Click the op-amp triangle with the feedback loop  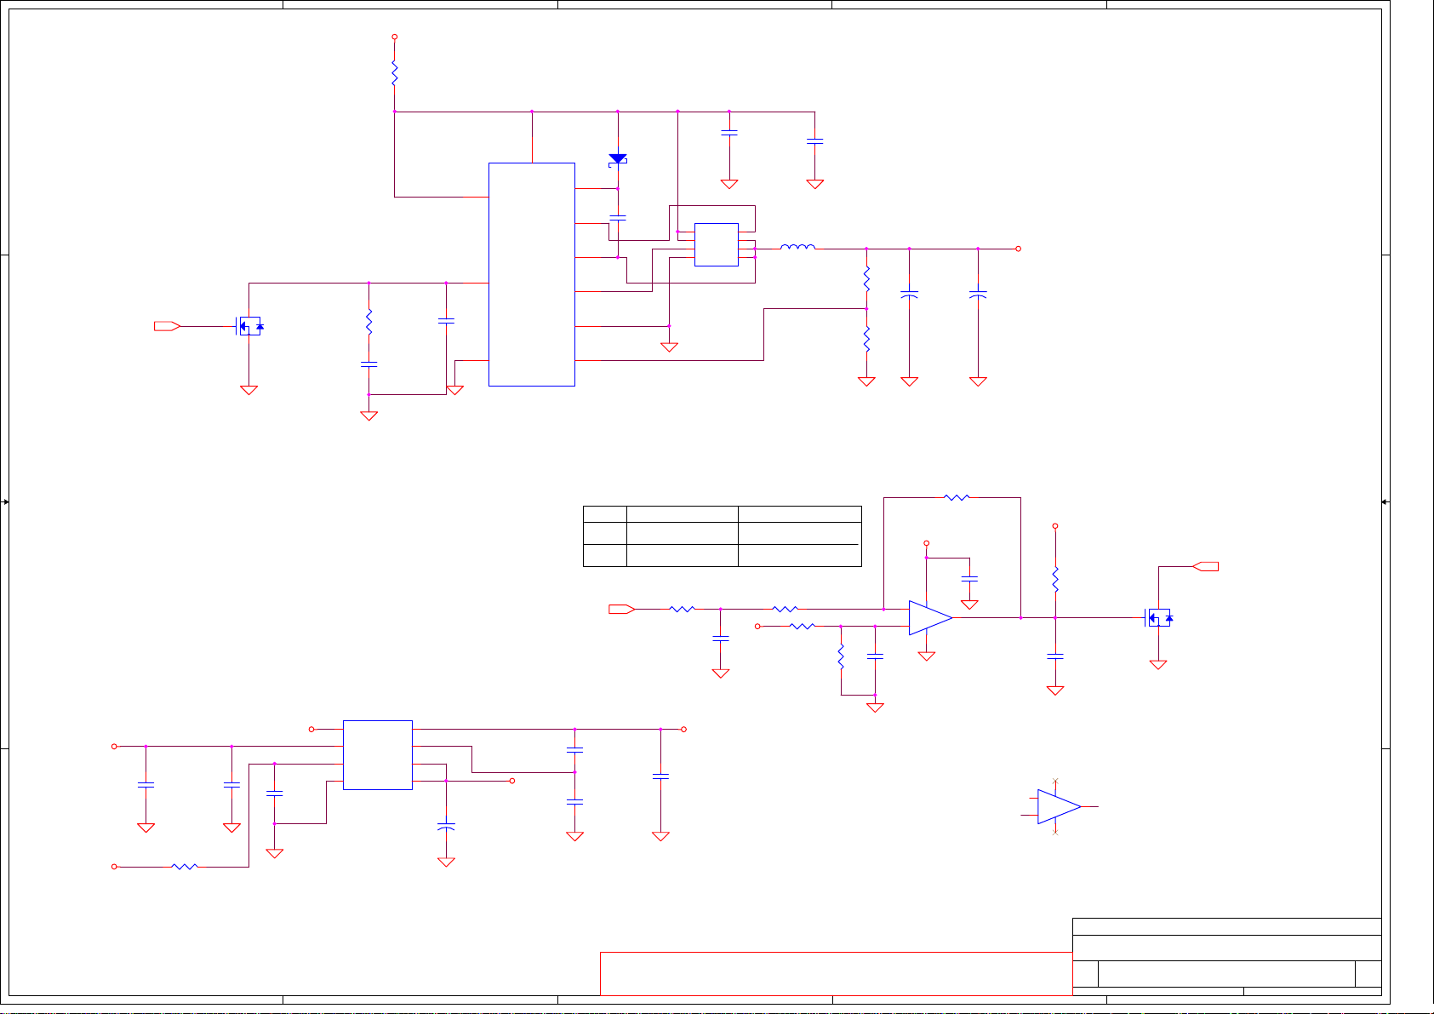point(930,618)
